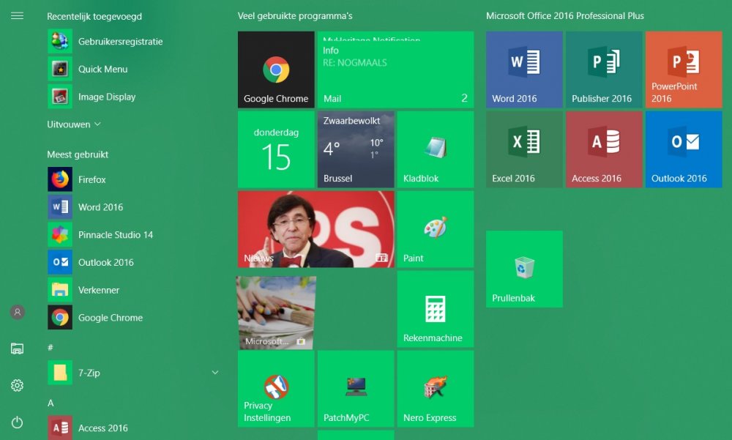The width and height of the screenshot is (732, 440).
Task: Open Firefox from the most used list
Action: [133, 179]
